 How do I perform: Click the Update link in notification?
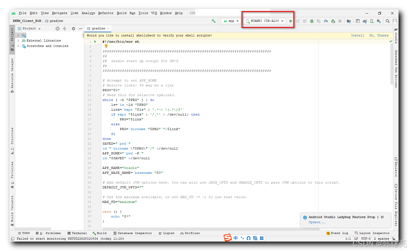coord(317,222)
